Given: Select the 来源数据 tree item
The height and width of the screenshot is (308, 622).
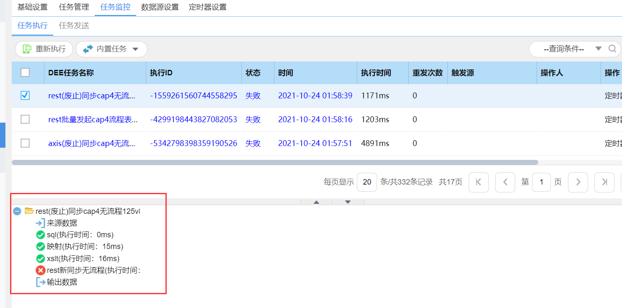Looking at the screenshot, I should coord(62,223).
